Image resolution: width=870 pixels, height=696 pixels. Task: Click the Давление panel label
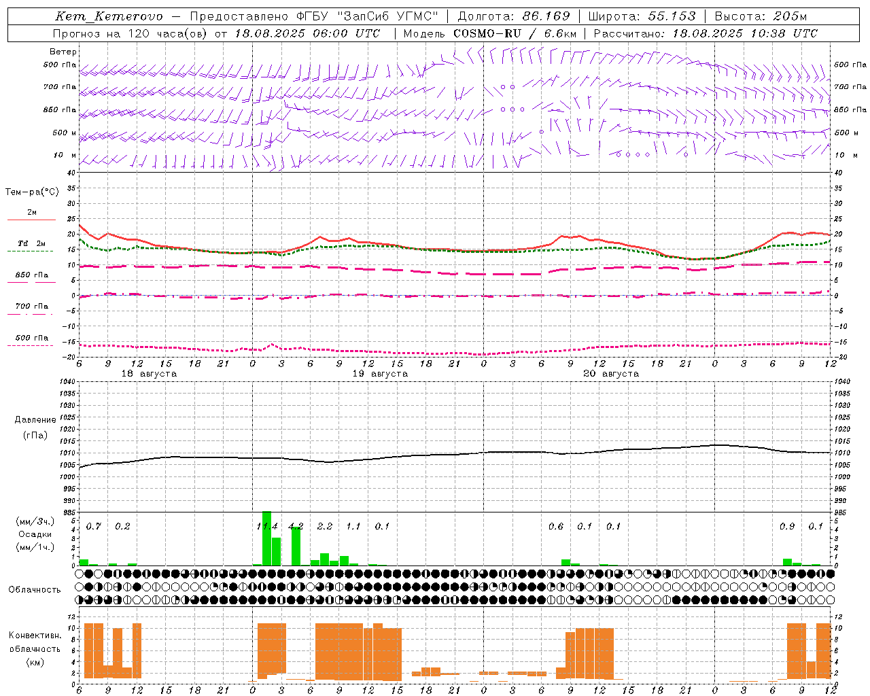(35, 420)
